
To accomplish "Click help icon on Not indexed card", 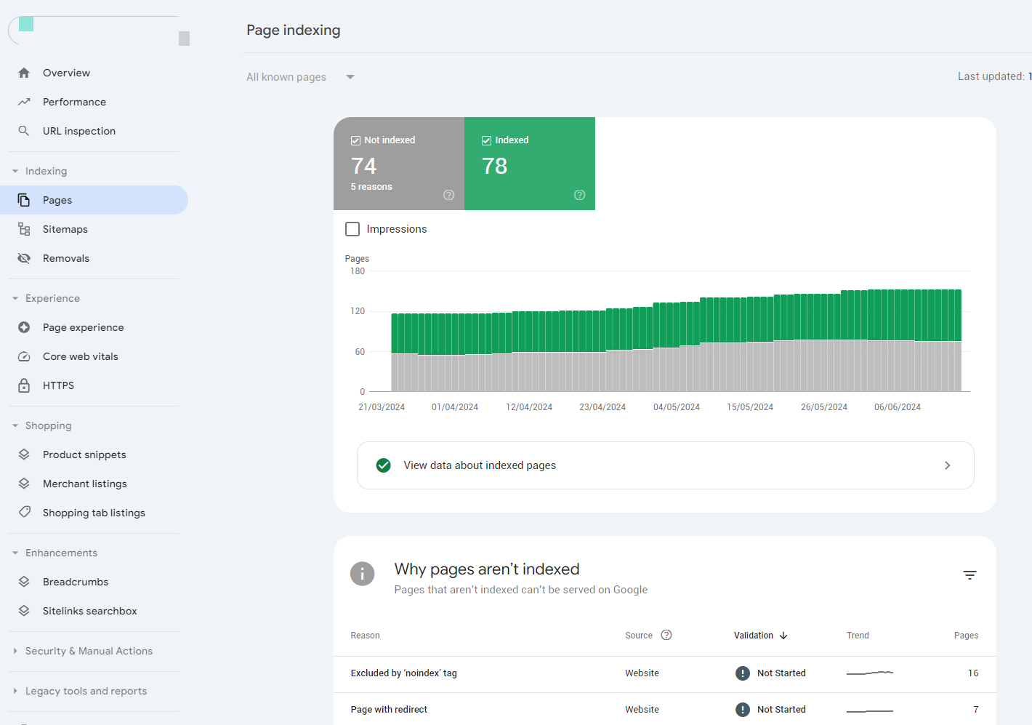I will pyautogui.click(x=448, y=195).
